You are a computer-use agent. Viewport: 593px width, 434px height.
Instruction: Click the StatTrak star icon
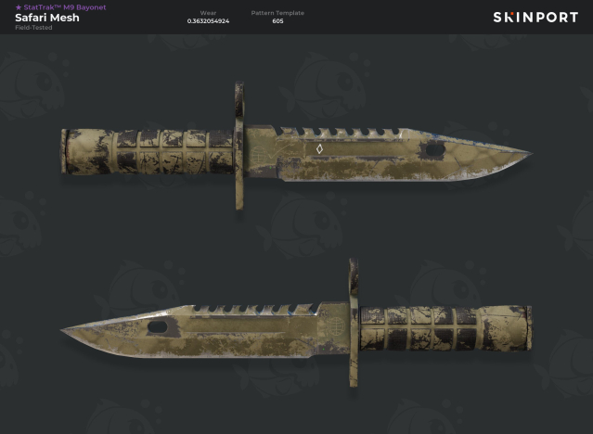click(19, 7)
